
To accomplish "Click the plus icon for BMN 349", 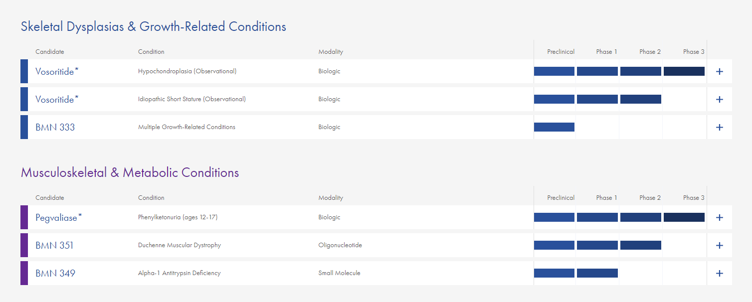I will pos(719,273).
